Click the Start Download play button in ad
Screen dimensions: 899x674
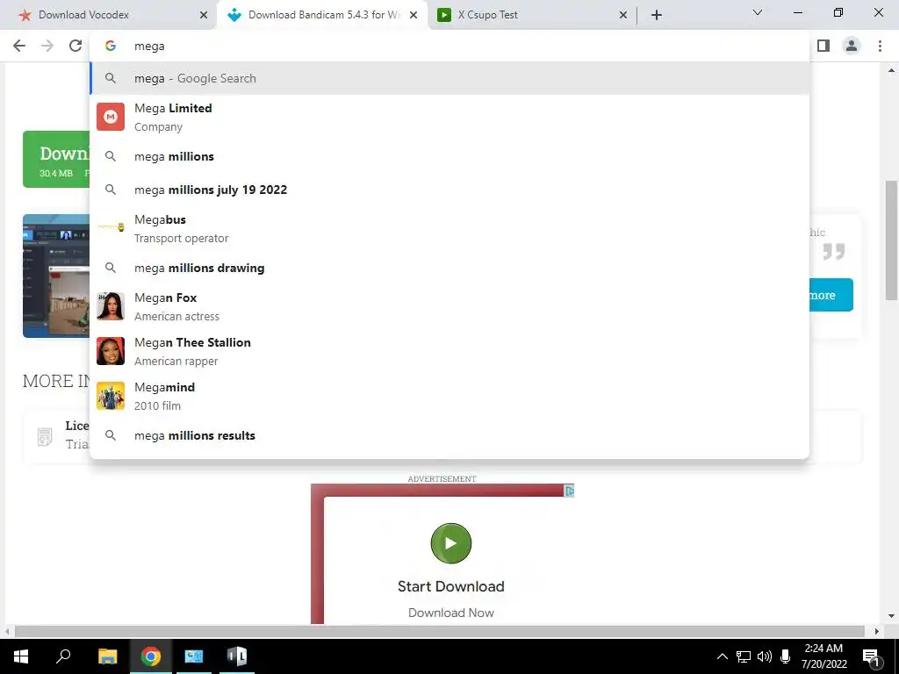(x=451, y=543)
